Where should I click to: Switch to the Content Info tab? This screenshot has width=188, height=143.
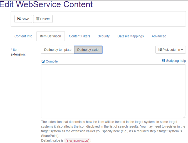click(x=23, y=36)
